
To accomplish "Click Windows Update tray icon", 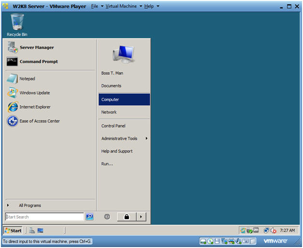I will 243,230.
